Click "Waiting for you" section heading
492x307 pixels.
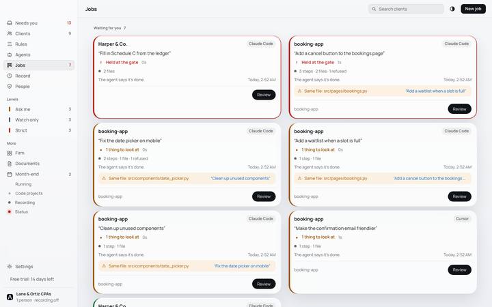coord(107,28)
